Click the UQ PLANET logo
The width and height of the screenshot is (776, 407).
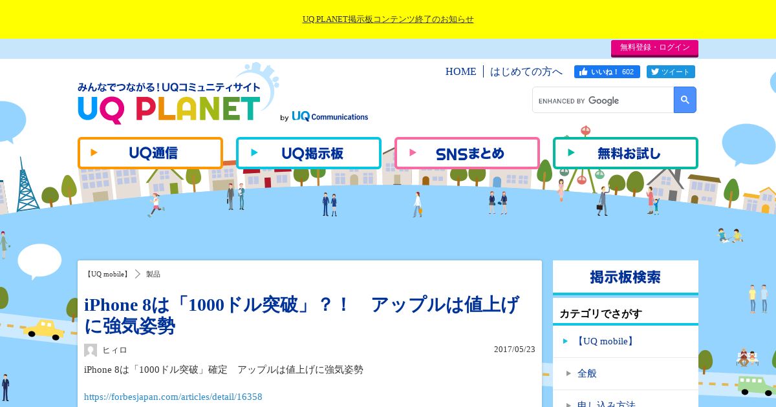(169, 102)
